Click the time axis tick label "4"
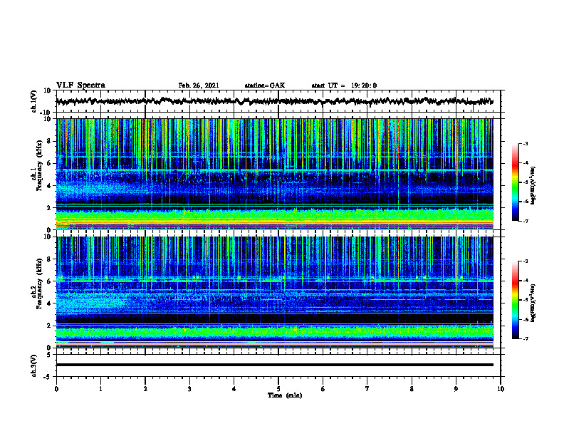Image resolution: width=564 pixels, height=436 pixels. [x=234, y=389]
